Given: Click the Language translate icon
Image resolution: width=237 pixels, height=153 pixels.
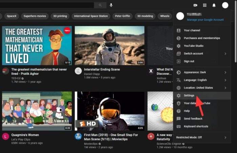Looking at the screenshot, I should point(178,80).
